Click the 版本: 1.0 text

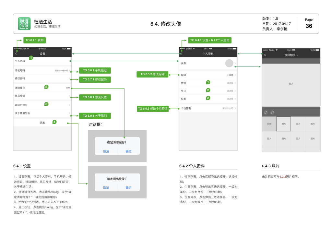coord(270,18)
